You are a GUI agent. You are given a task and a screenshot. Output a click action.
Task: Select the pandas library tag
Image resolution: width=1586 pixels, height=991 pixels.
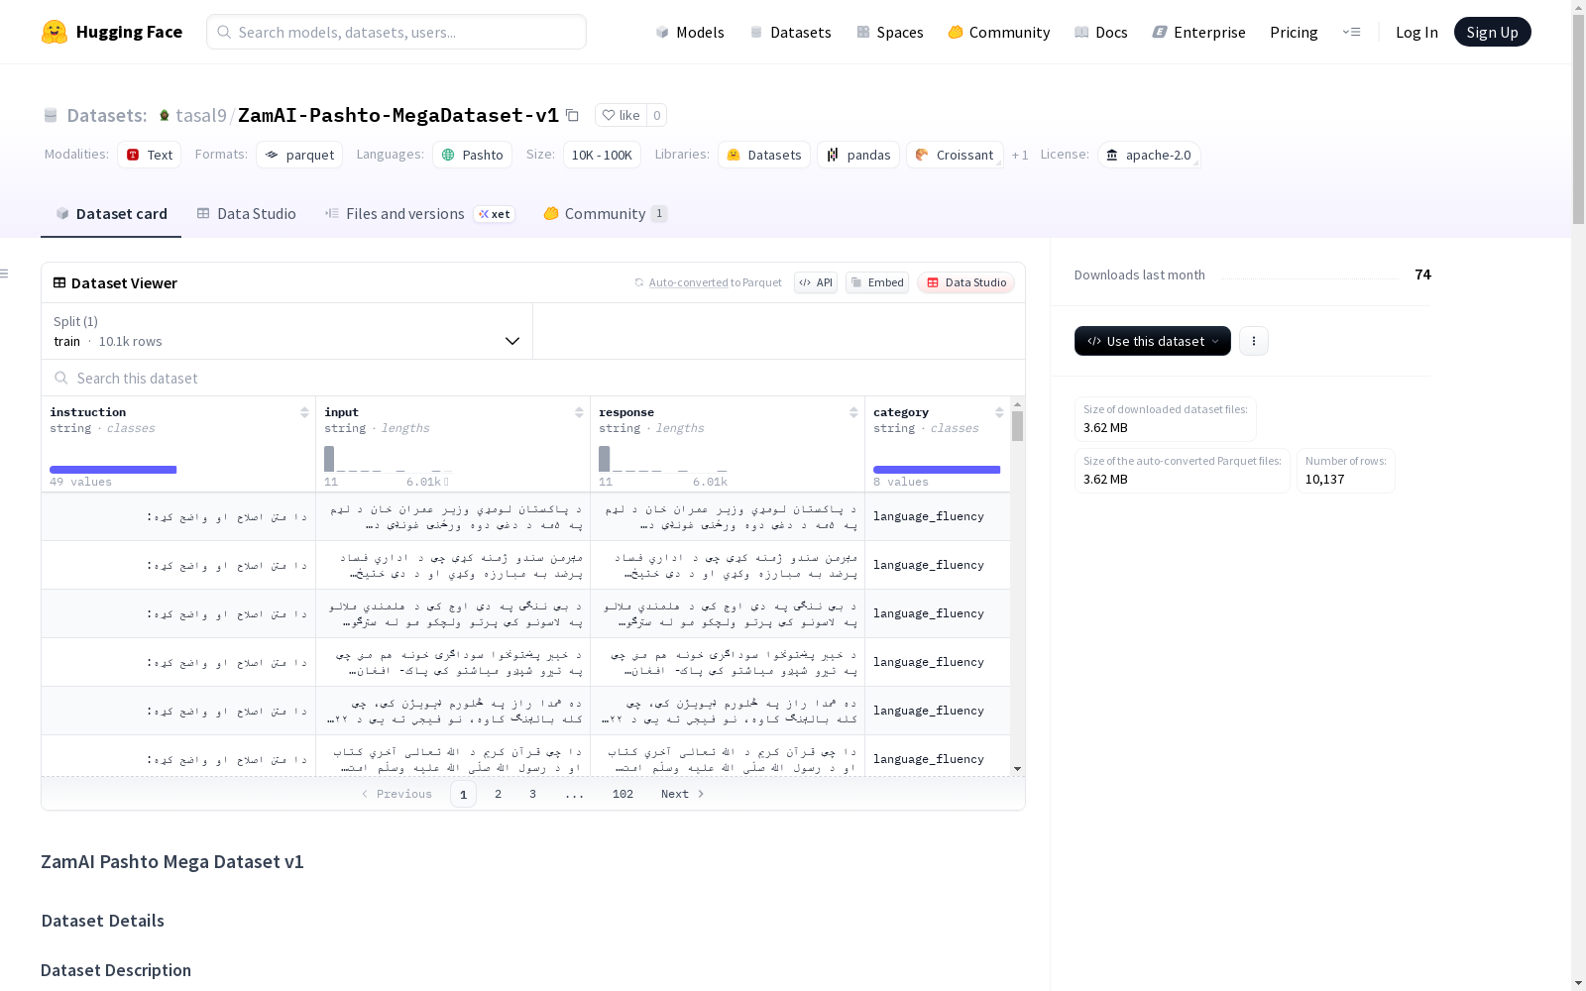coord(858,155)
